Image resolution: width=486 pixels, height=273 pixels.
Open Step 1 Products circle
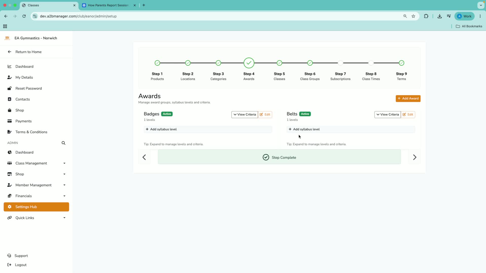click(x=157, y=63)
